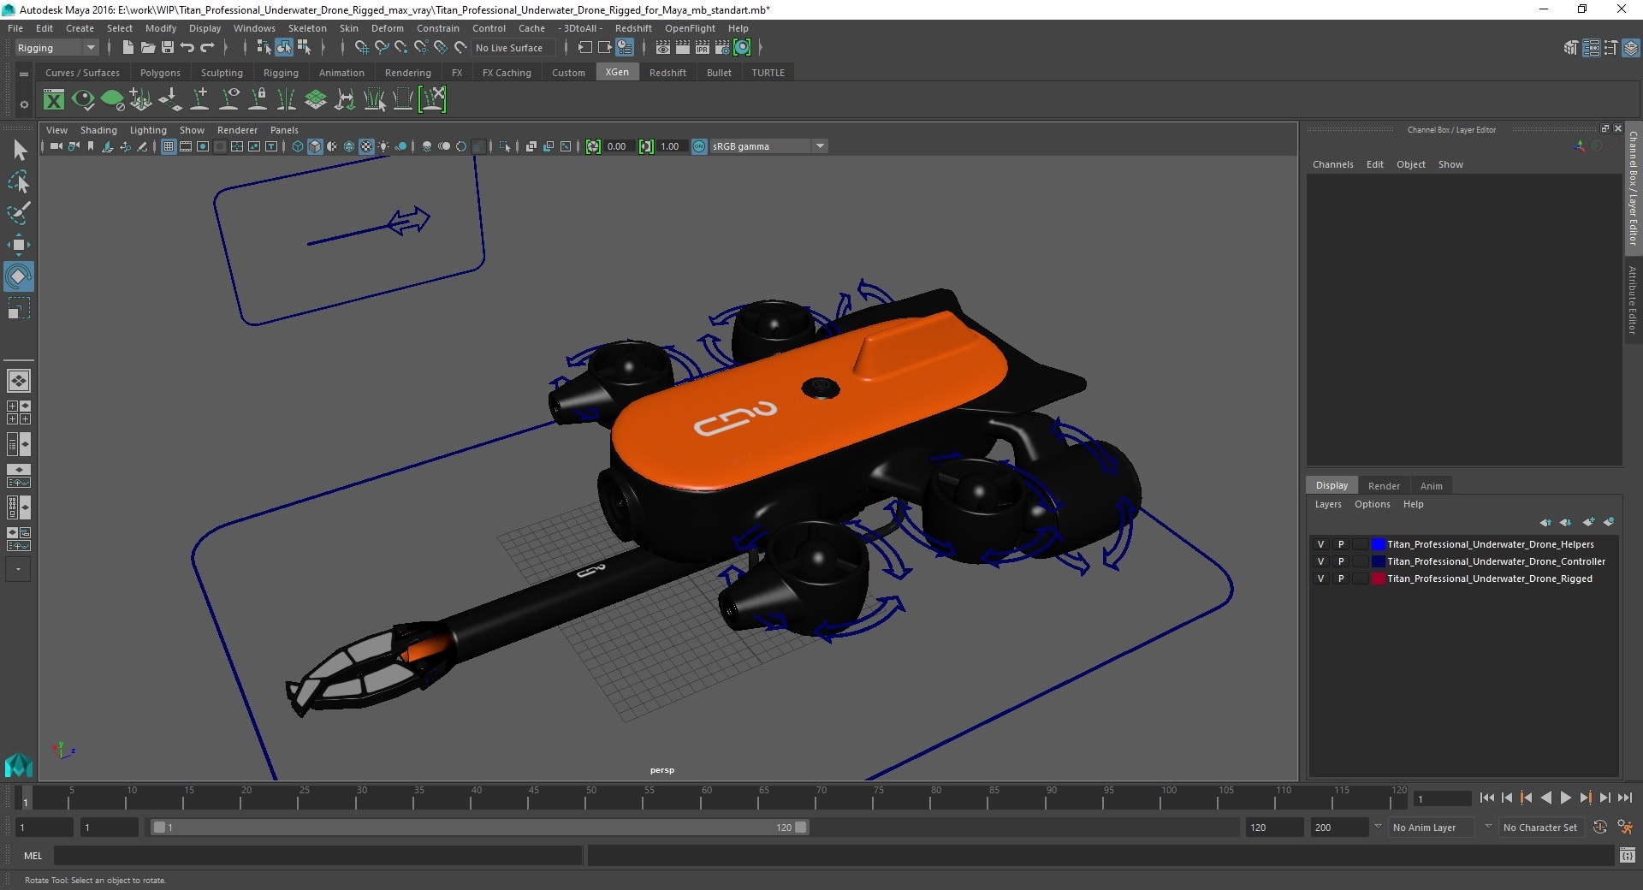Open No Live Surface field

pyautogui.click(x=513, y=48)
